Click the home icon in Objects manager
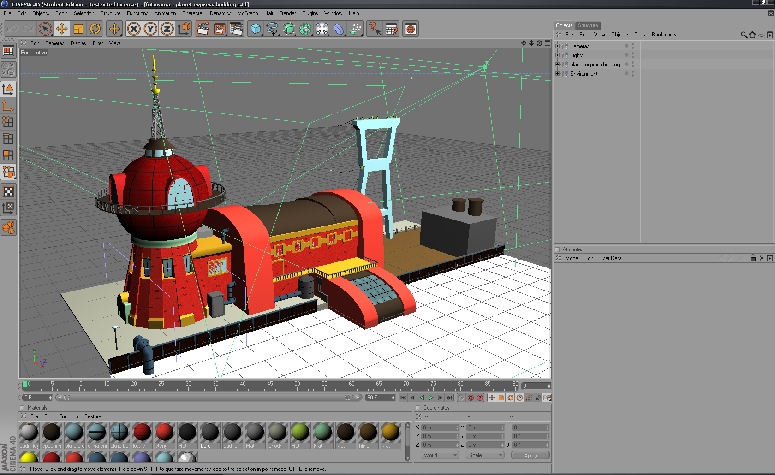Viewport: 775px width, 475px height. (x=752, y=35)
